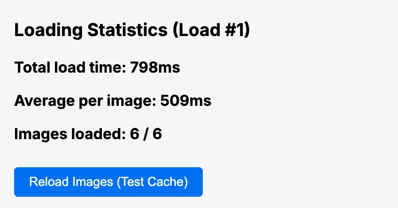
Task: Click the Reload Images (Test Cache) button
Action: (108, 182)
